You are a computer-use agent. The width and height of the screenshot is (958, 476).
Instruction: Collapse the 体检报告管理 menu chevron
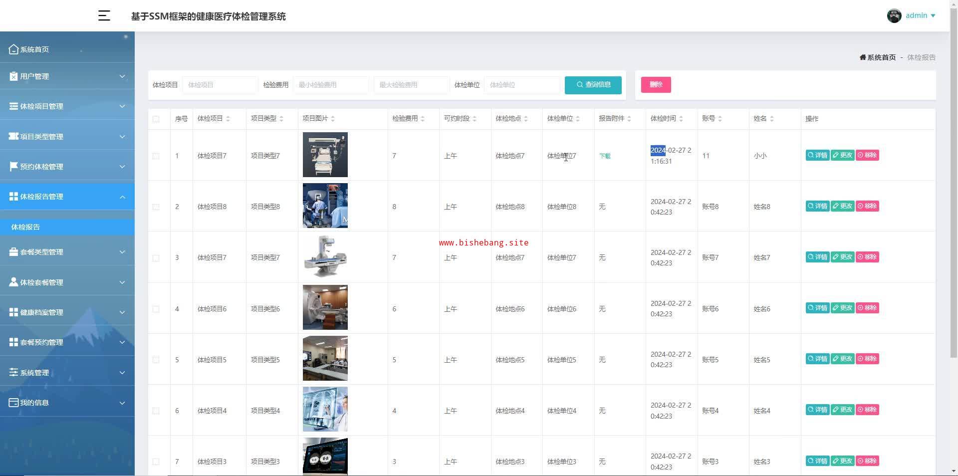[x=122, y=197]
